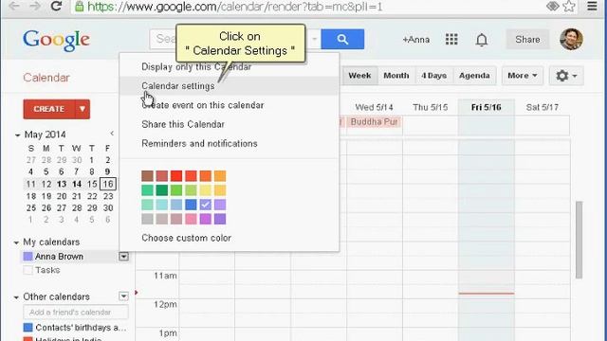The image size is (607, 341).
Task: Reload the page with the refresh icon
Action: (57, 7)
